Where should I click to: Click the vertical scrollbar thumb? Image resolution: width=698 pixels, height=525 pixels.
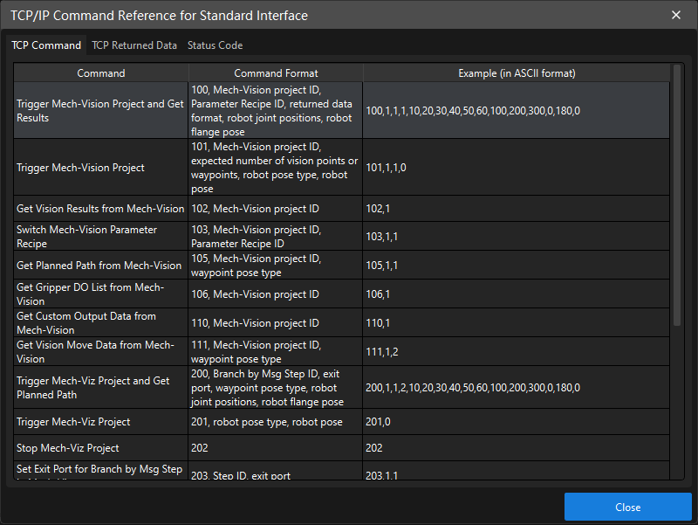tap(677, 192)
